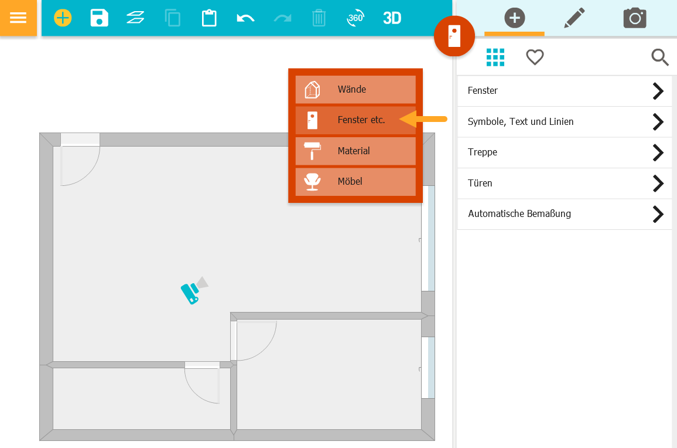The image size is (677, 448).
Task: Open the camera snapshot tab
Action: coord(635,18)
